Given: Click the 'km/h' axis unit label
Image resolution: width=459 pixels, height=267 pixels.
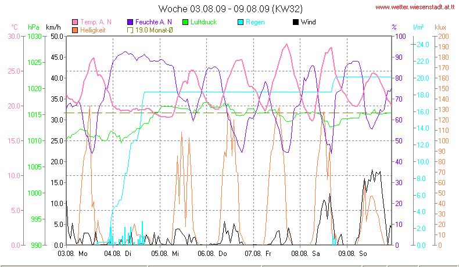Looking at the screenshot, I should click(53, 27).
